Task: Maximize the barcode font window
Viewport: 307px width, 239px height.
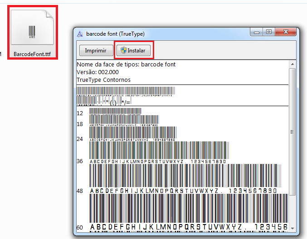Action: pyautogui.click(x=269, y=32)
